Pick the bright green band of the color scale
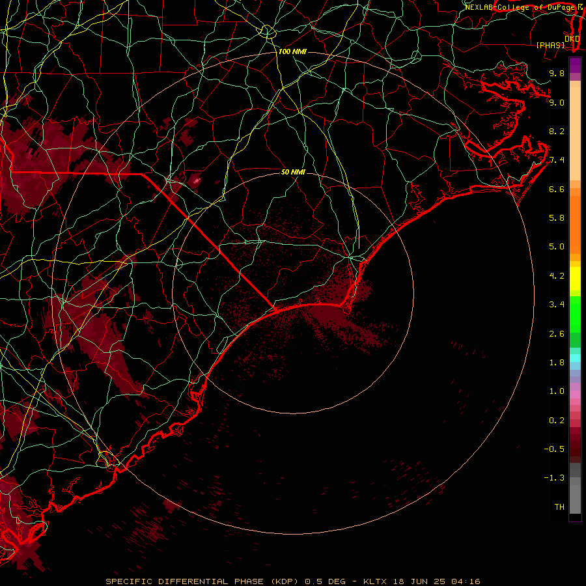This screenshot has width=586, height=586. 575,314
